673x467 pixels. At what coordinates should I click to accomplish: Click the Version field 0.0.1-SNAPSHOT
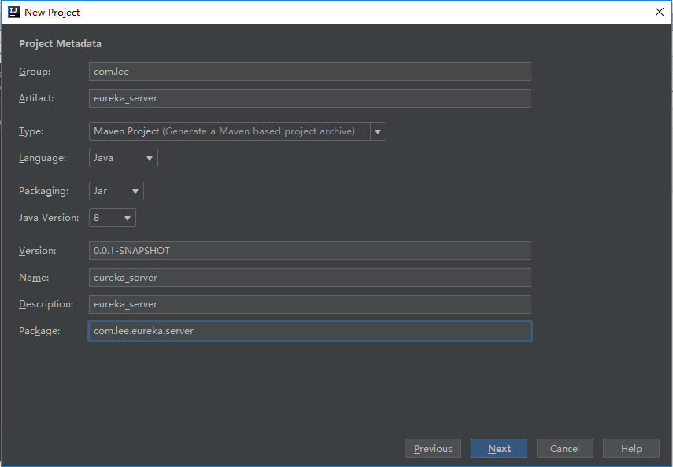[310, 251]
